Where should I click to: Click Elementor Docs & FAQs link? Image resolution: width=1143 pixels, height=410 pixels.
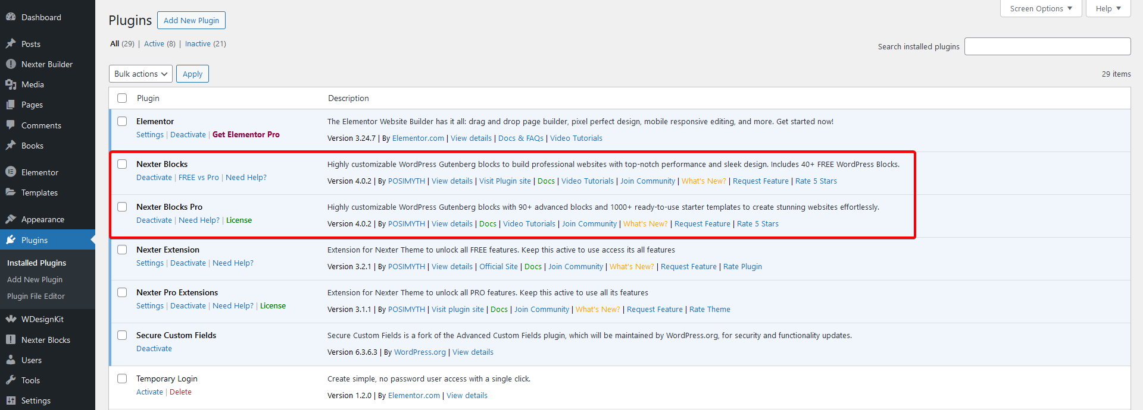click(521, 138)
